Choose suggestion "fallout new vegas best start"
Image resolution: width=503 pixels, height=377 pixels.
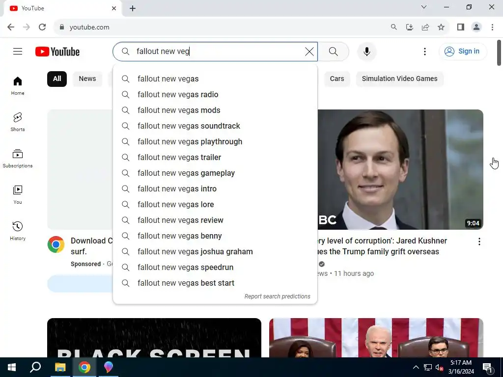215,283
